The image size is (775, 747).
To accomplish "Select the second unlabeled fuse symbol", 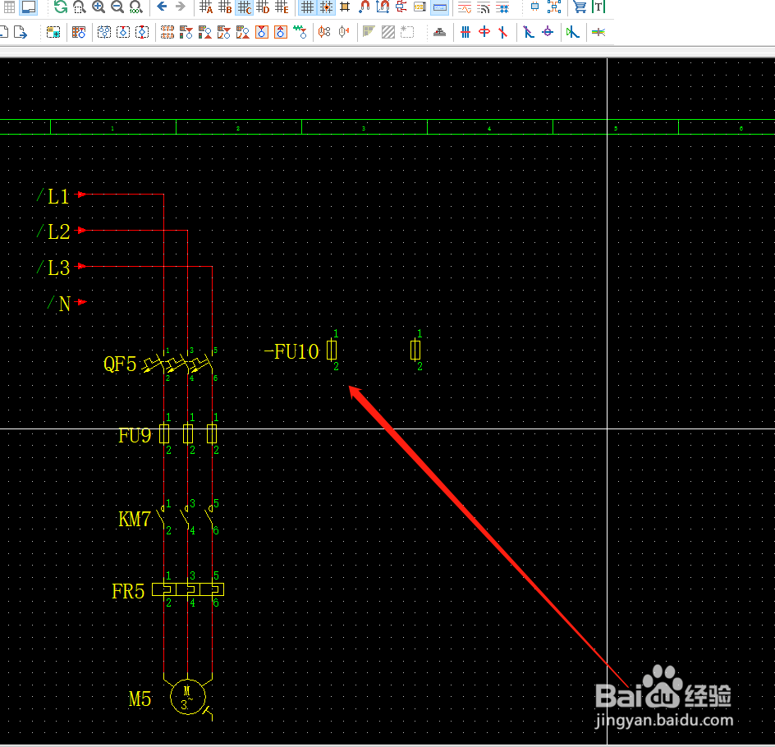I will pyautogui.click(x=415, y=351).
